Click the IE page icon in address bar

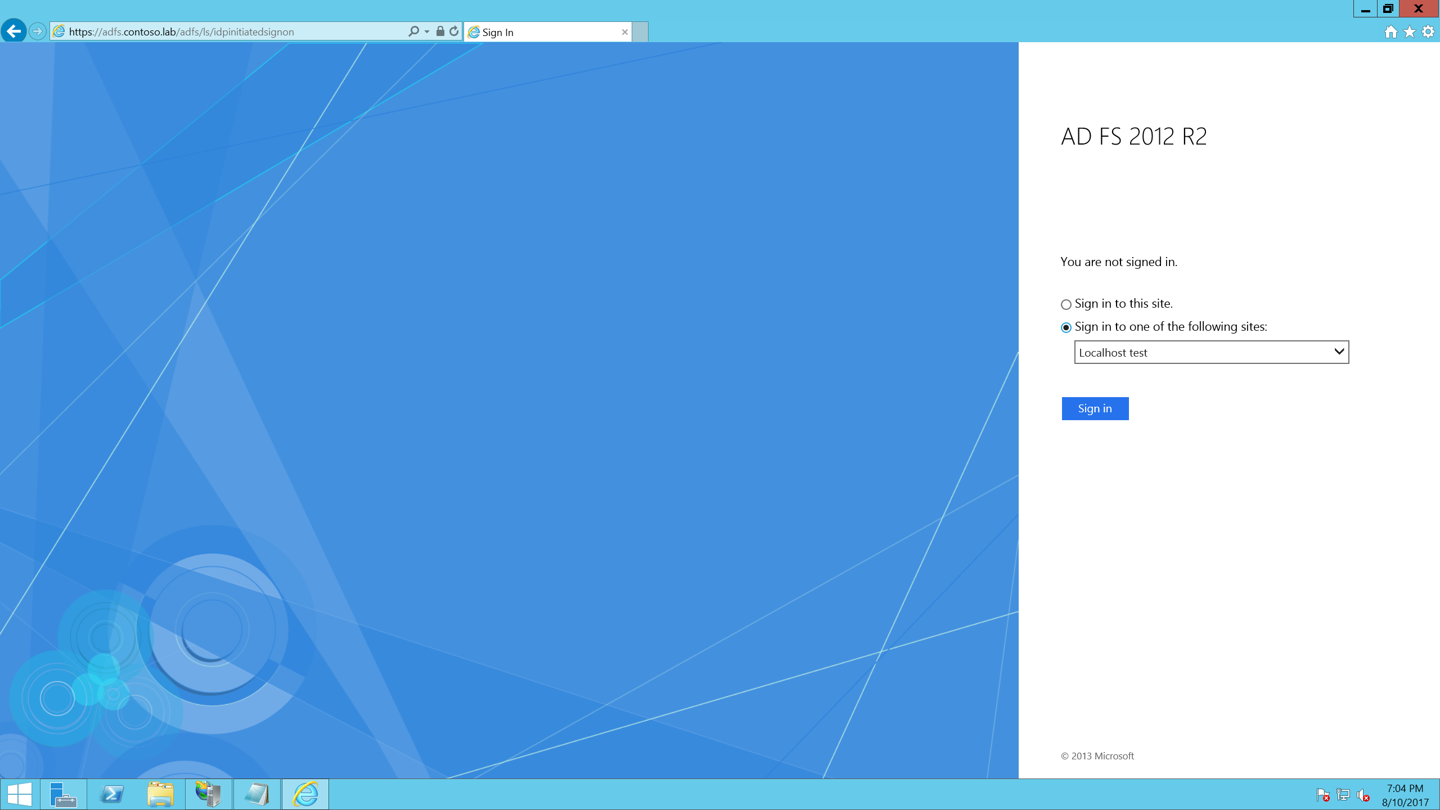tap(58, 31)
